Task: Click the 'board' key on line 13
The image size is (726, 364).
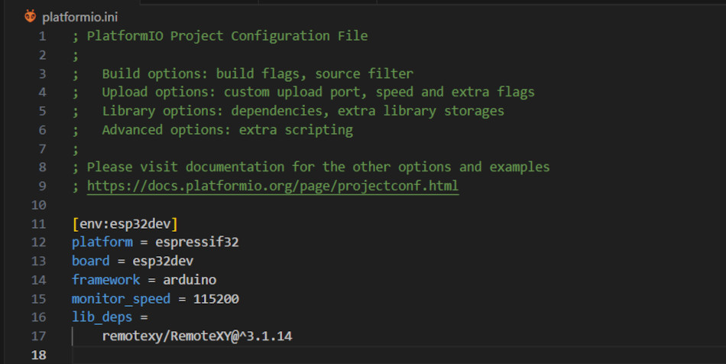Action: [x=91, y=261]
